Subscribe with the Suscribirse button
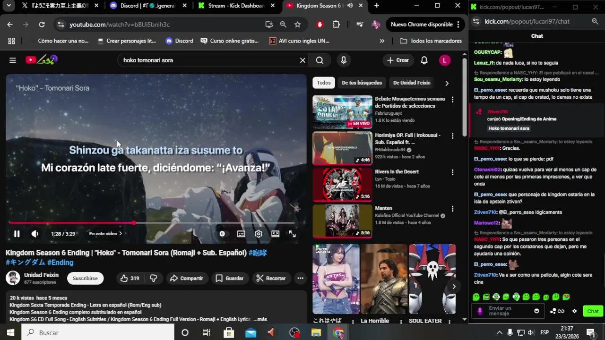The image size is (605, 340). 85,278
